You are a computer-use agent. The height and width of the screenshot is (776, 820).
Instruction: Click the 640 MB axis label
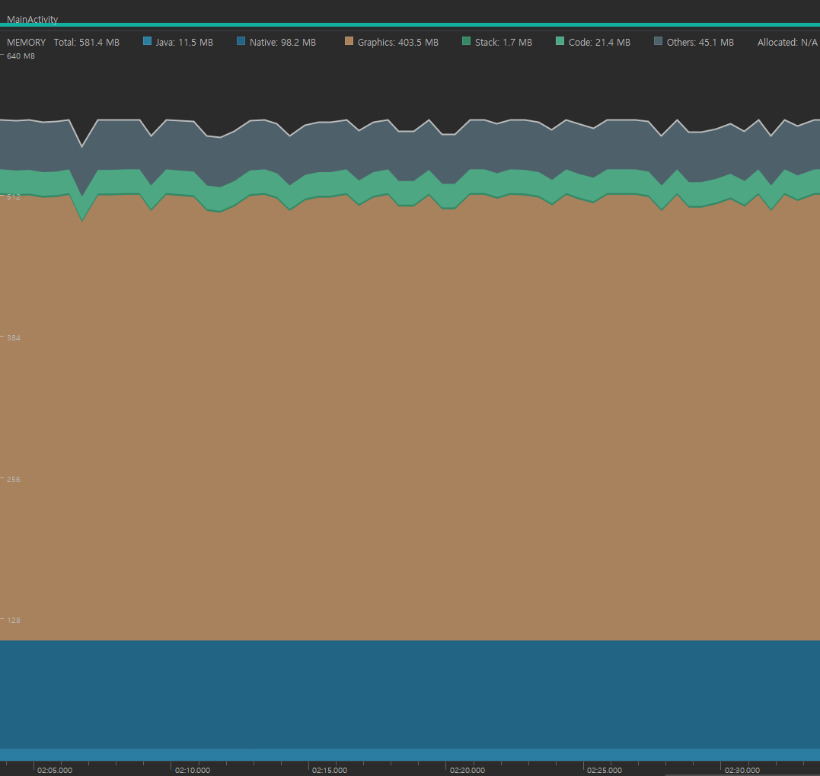(21, 56)
